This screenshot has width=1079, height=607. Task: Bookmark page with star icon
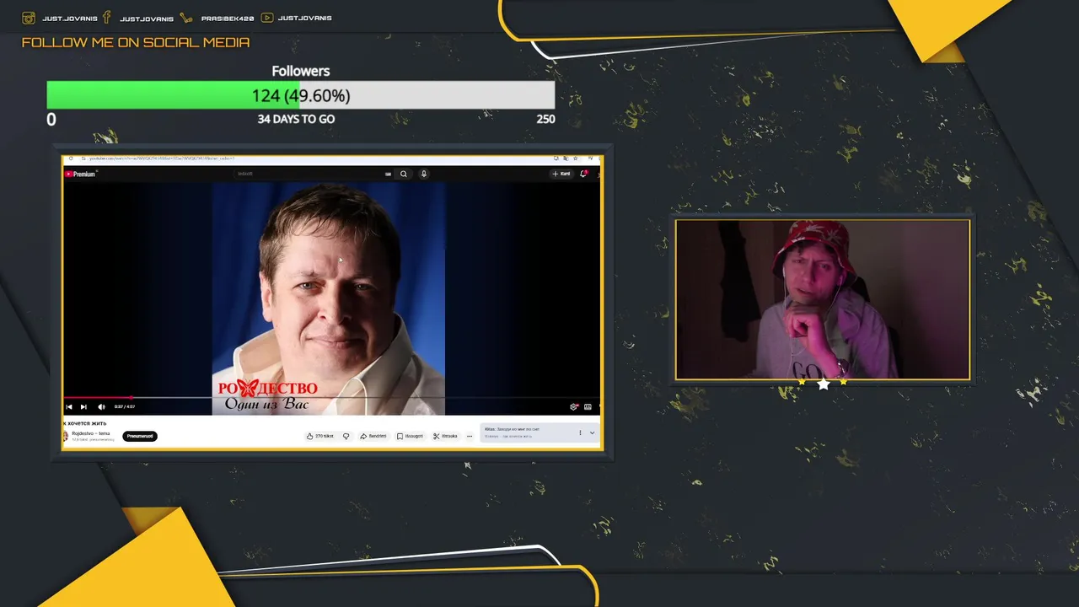click(x=576, y=158)
